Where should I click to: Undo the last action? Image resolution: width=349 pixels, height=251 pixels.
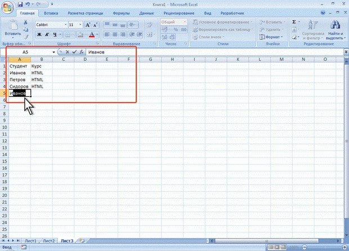pos(28,5)
